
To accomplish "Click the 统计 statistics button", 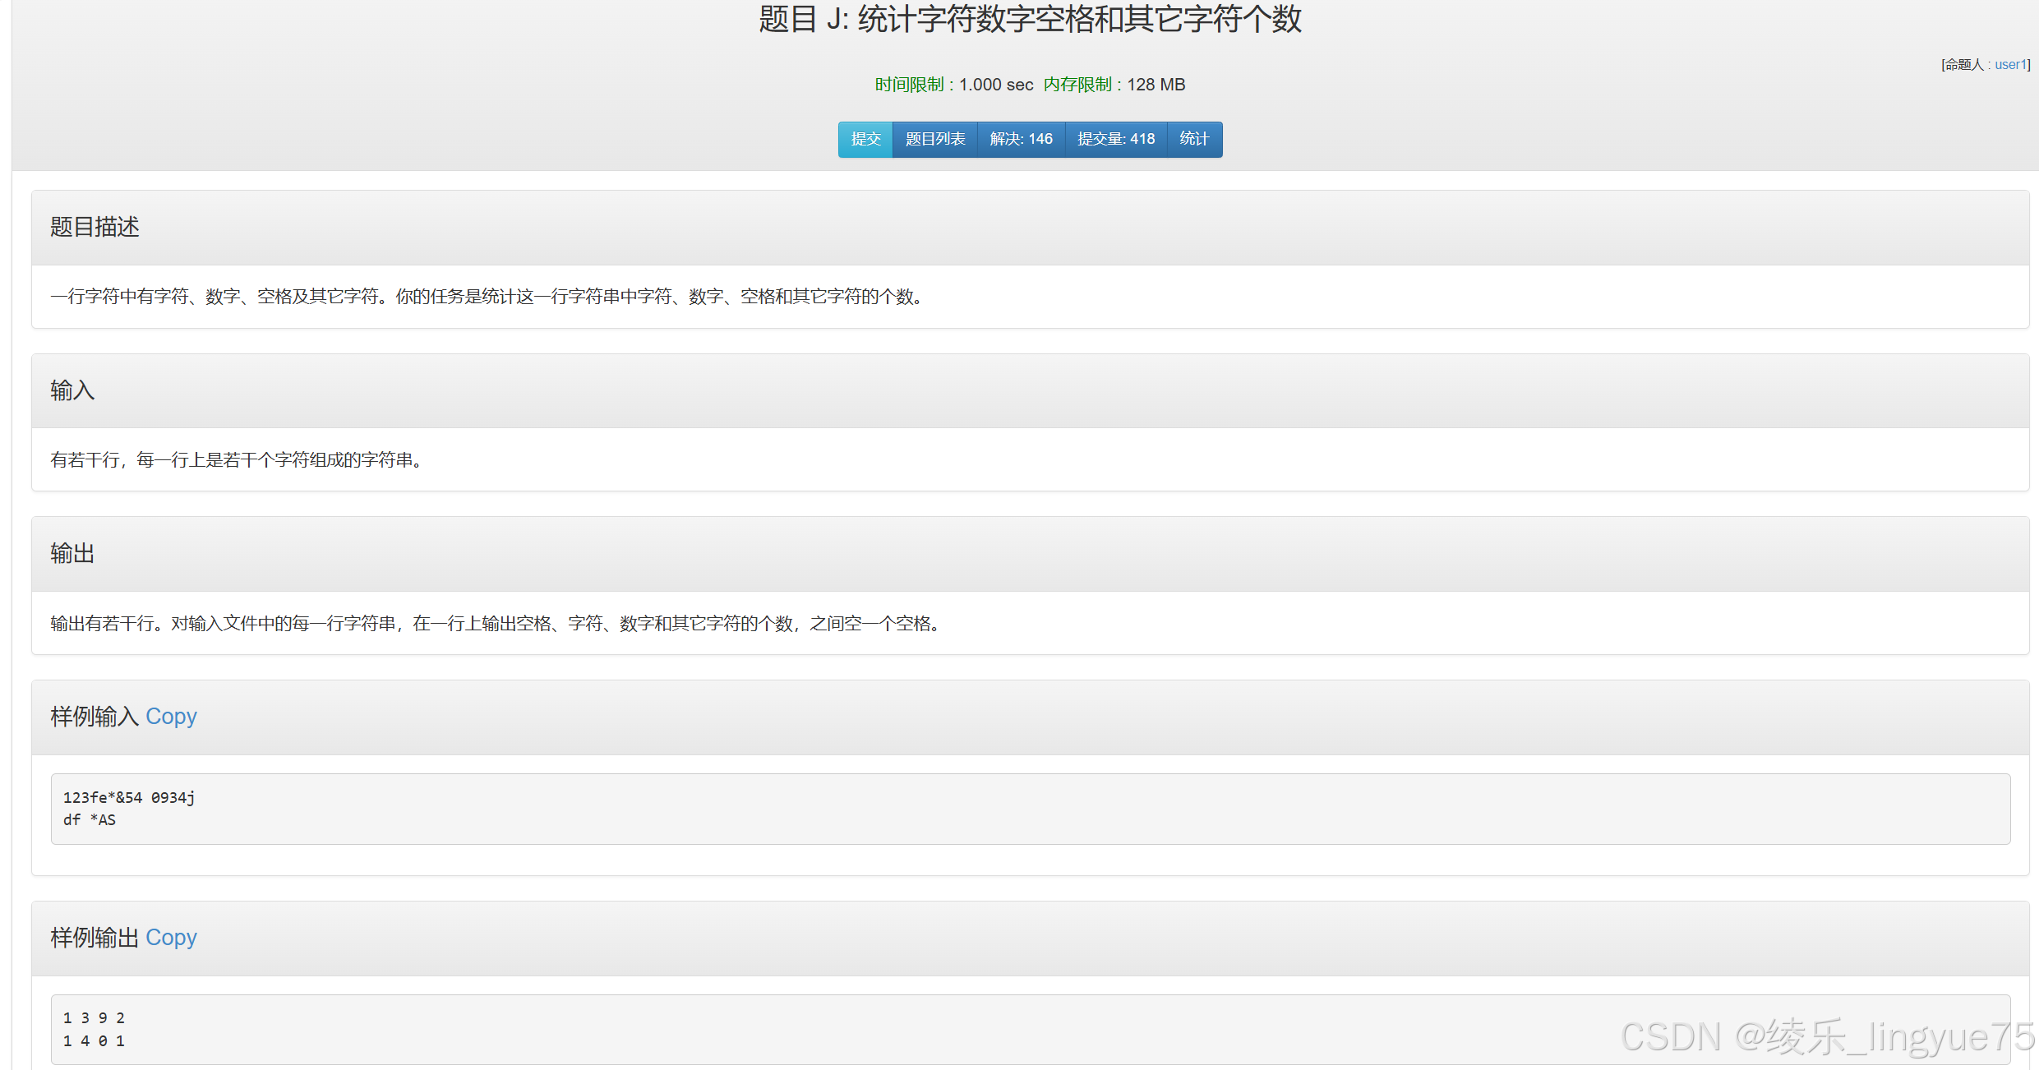I will pos(1194,139).
